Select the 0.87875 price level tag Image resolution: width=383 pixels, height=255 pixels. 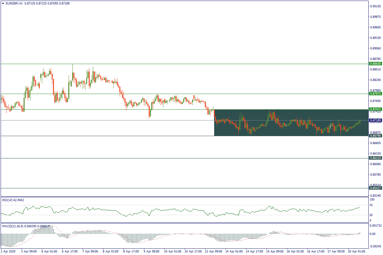pyautogui.click(x=375, y=94)
